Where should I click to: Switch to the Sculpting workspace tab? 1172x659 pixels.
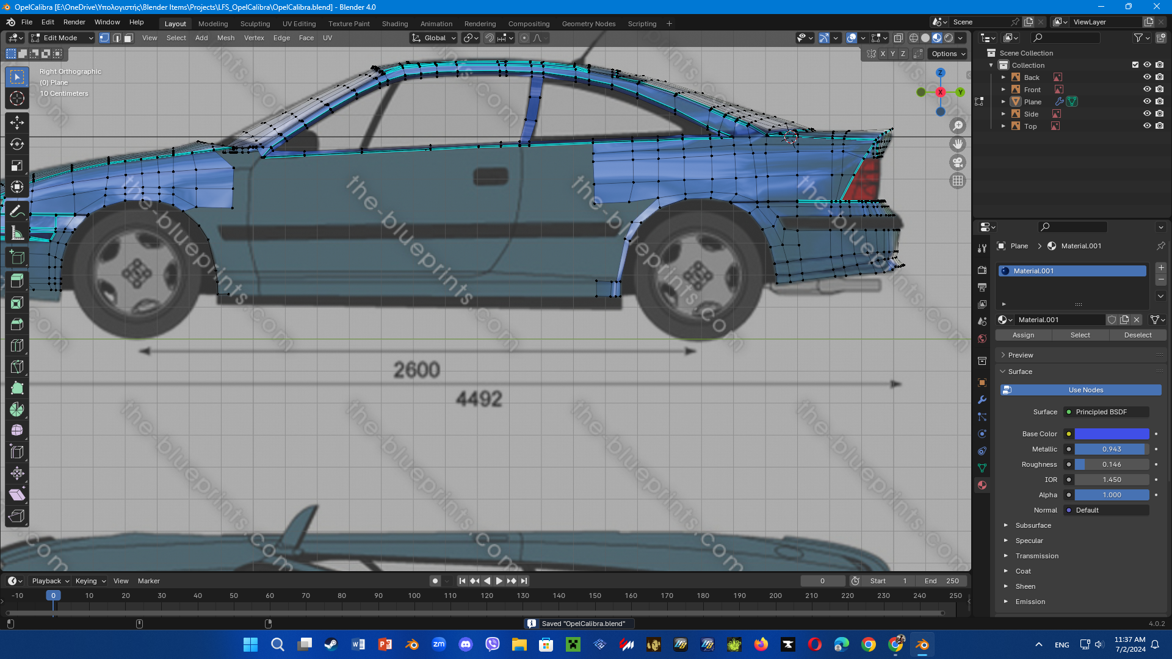tap(255, 24)
